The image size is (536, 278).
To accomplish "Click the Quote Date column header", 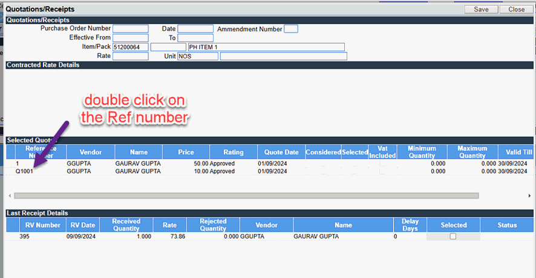I will [281, 152].
